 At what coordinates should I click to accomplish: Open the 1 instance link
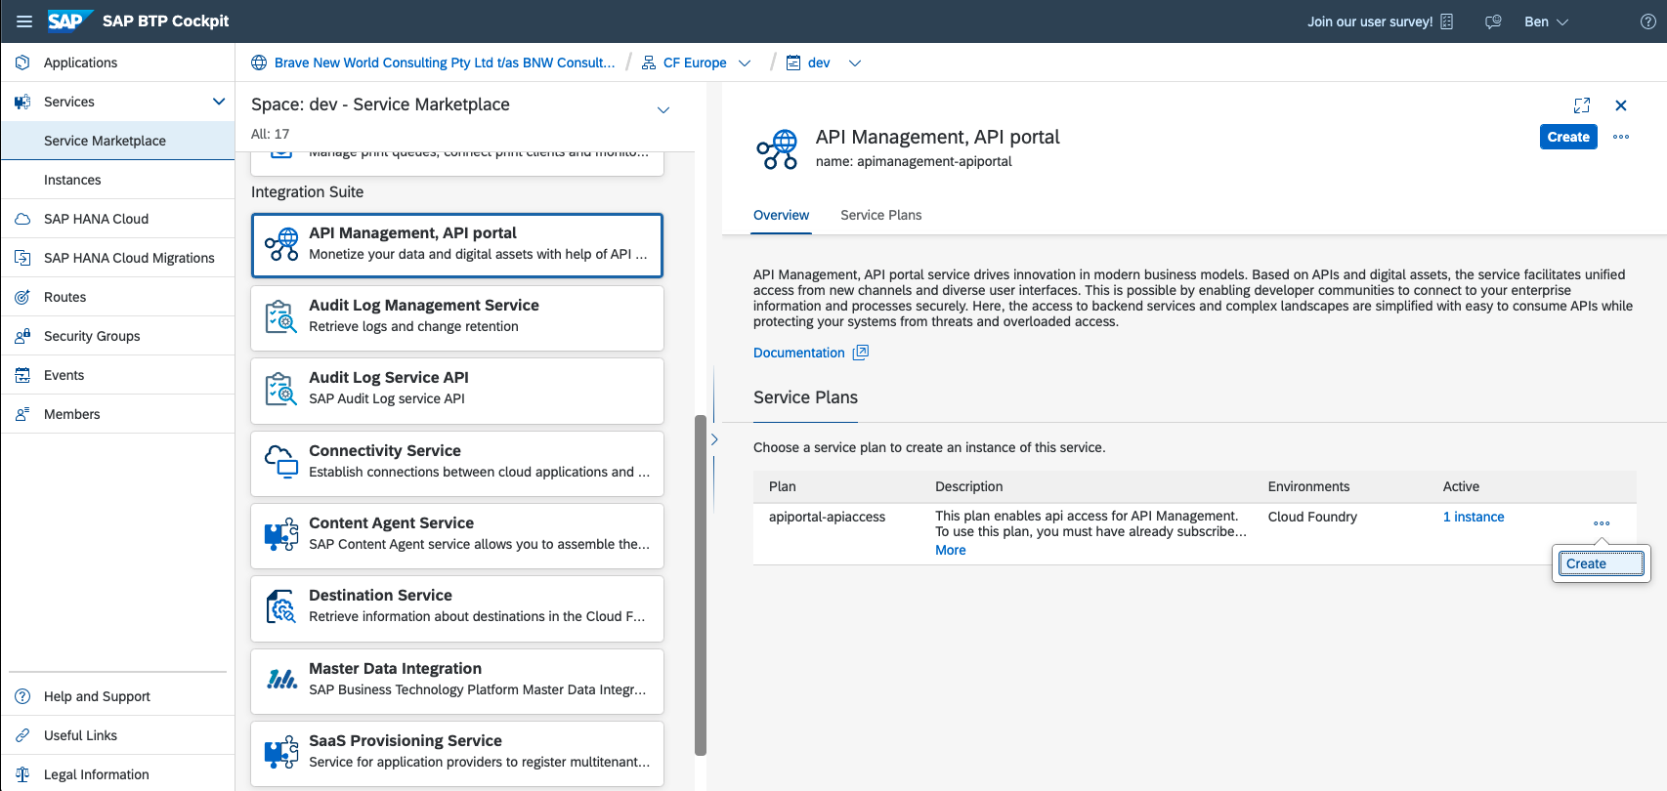pyautogui.click(x=1473, y=517)
